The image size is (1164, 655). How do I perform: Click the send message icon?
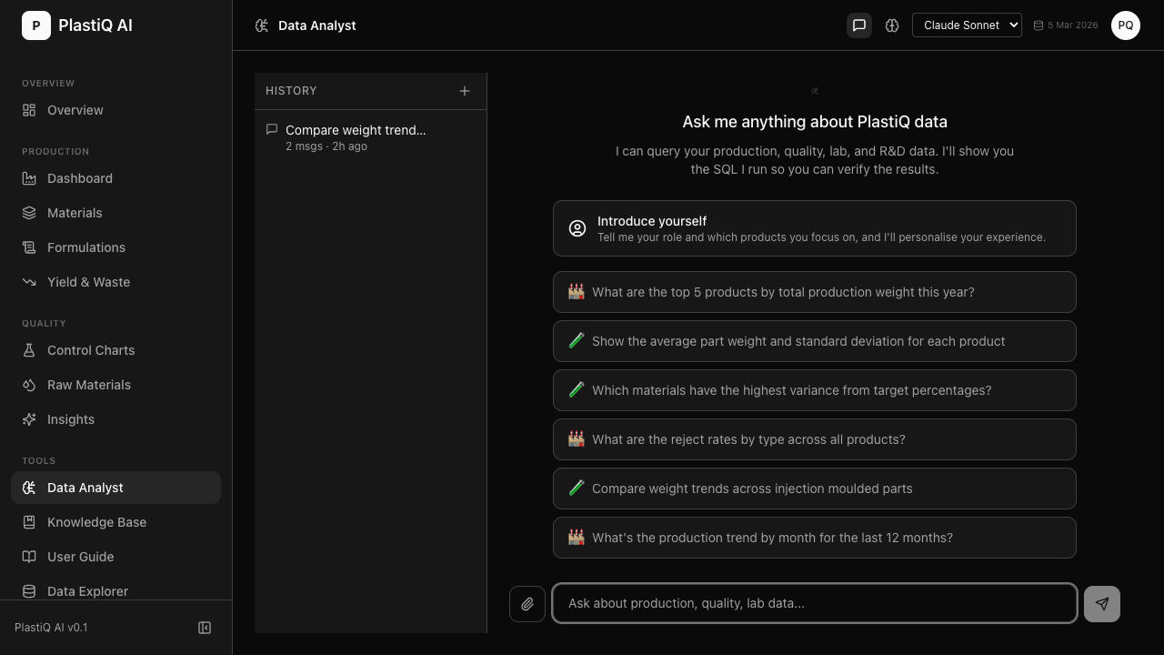1101,603
